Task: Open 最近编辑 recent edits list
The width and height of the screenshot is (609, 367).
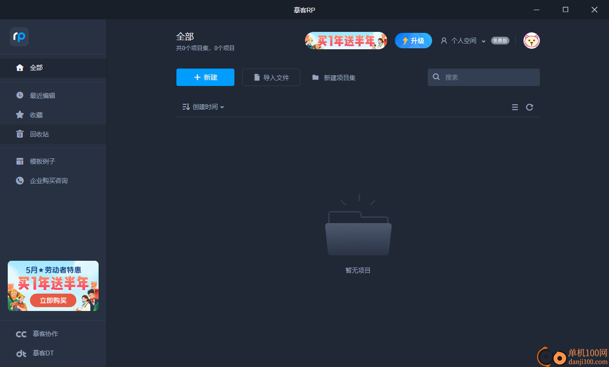Action: [x=53, y=96]
